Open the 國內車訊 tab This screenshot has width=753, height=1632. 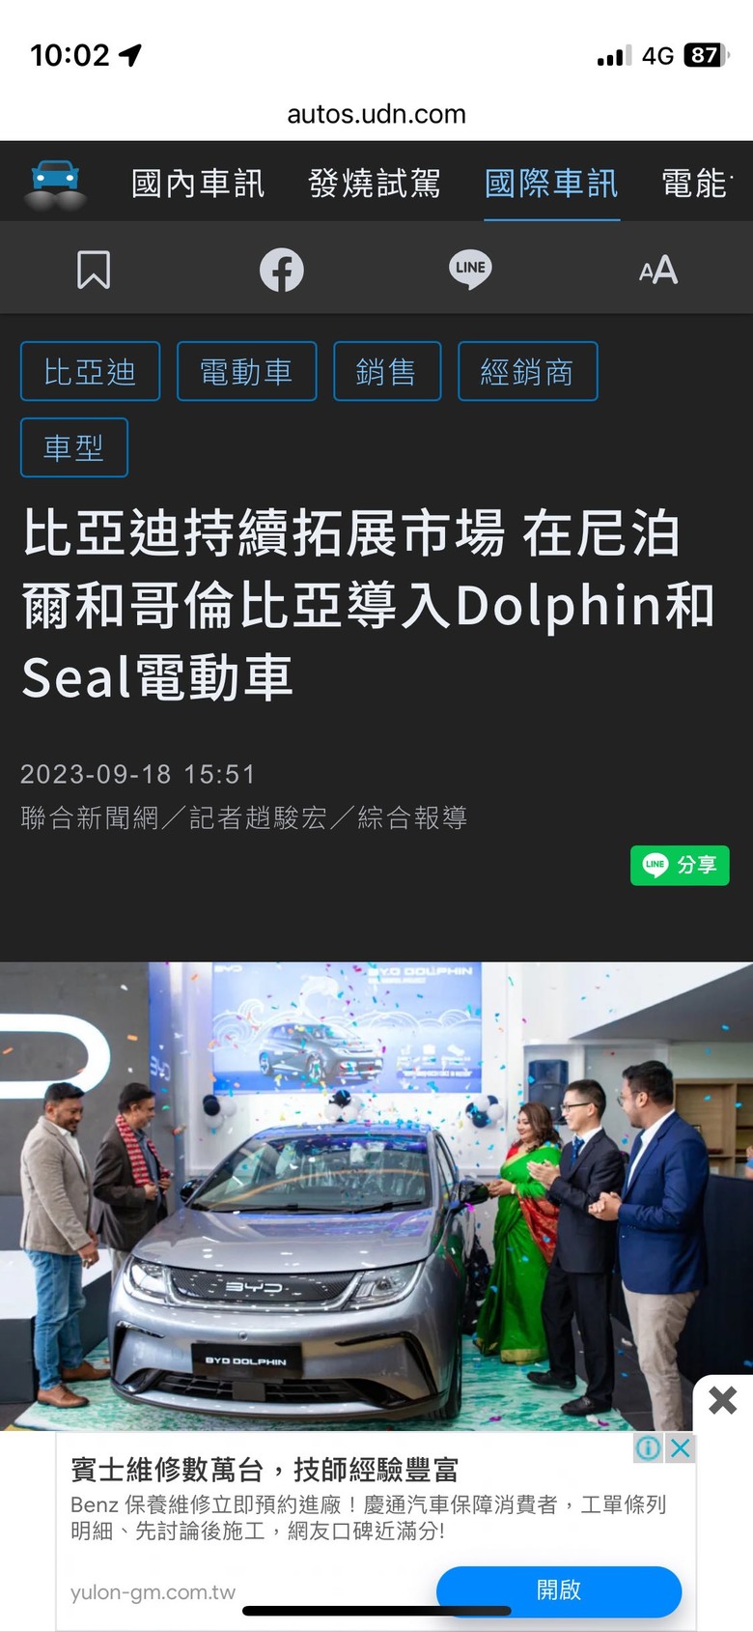click(198, 183)
